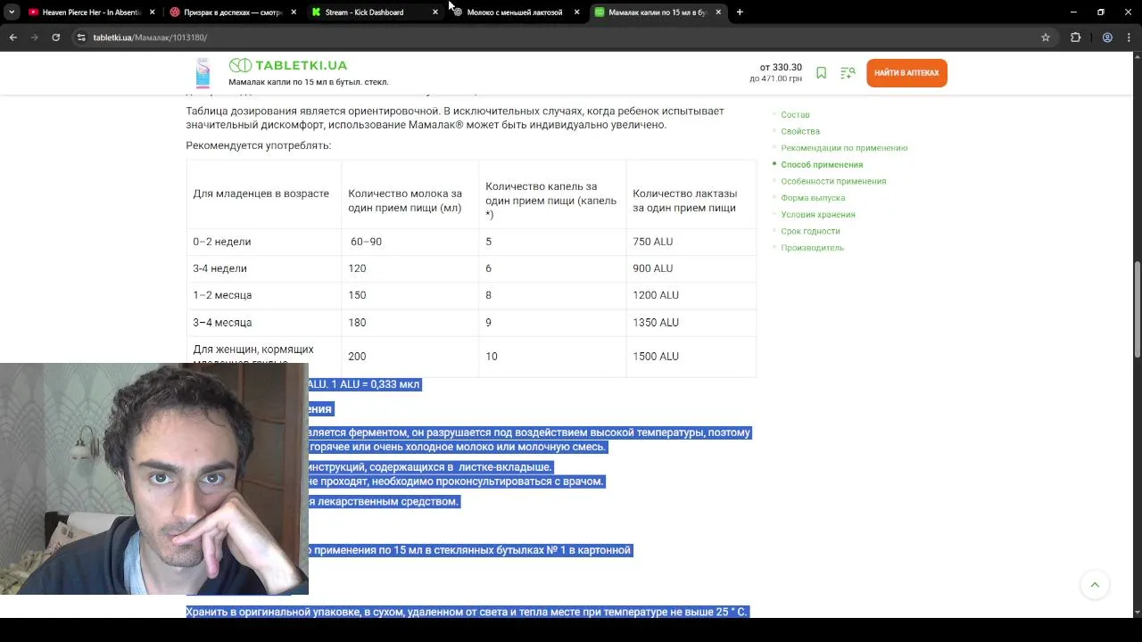The image size is (1142, 642).
Task: Click the Для младенцев в возрасте header
Action: click(x=263, y=193)
